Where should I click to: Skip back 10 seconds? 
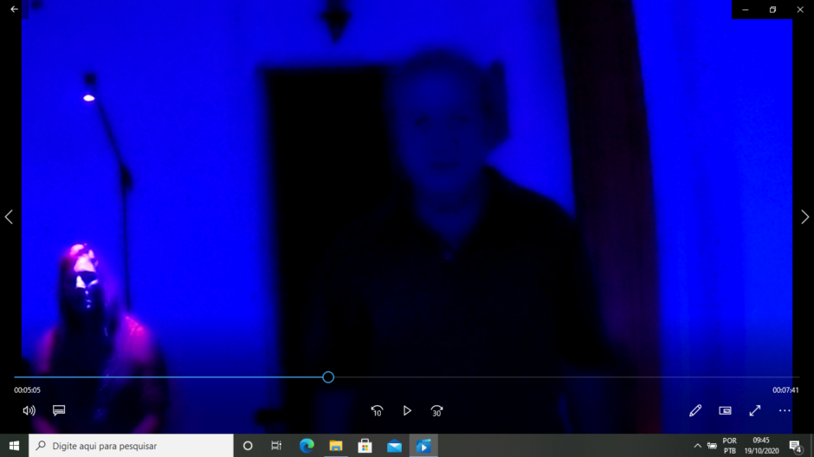pos(377,411)
